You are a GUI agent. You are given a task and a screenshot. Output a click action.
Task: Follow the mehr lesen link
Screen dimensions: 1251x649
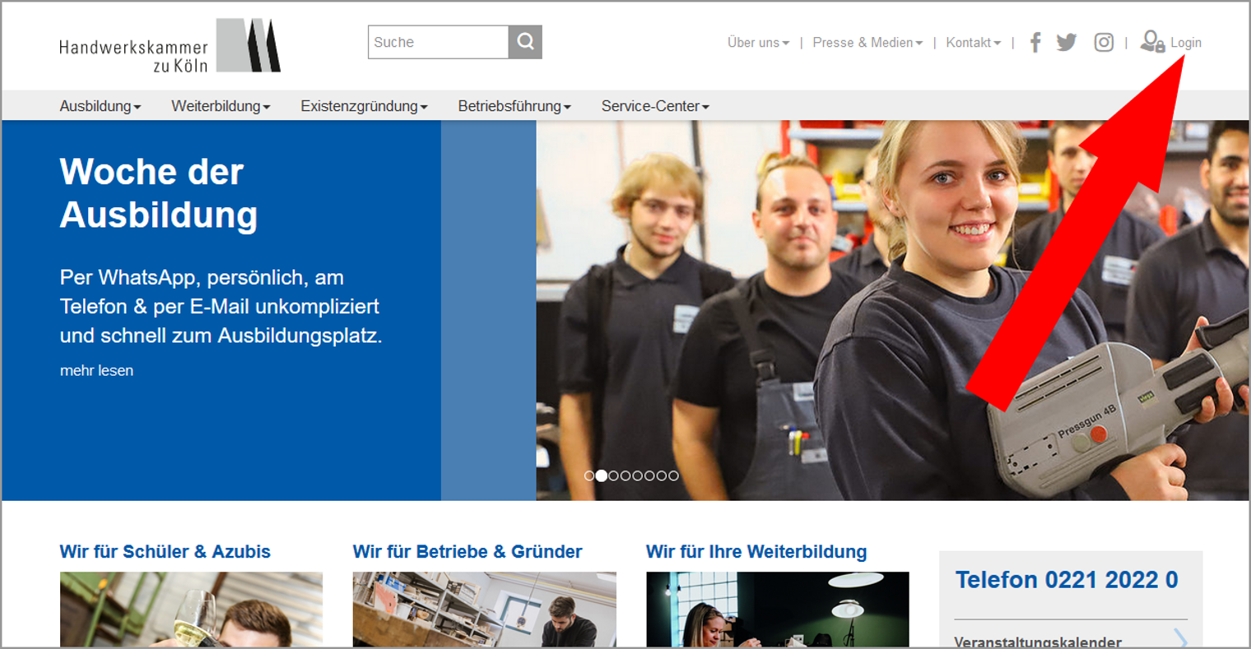[96, 371]
